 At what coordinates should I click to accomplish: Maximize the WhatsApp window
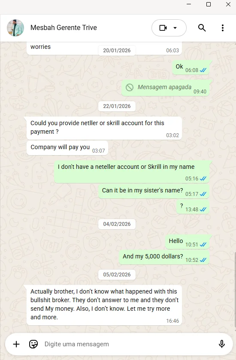pos(209,4)
